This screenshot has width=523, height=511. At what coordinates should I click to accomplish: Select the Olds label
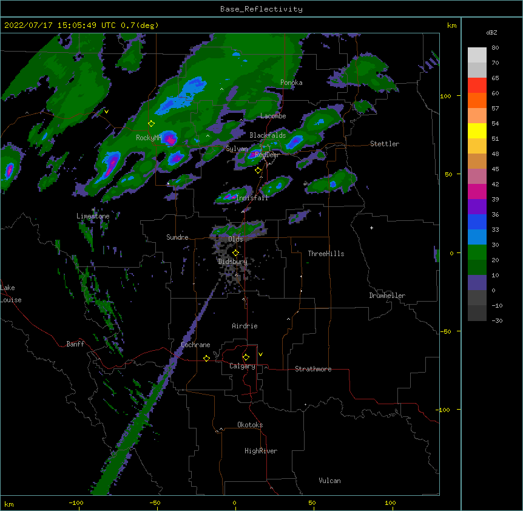[x=235, y=239]
